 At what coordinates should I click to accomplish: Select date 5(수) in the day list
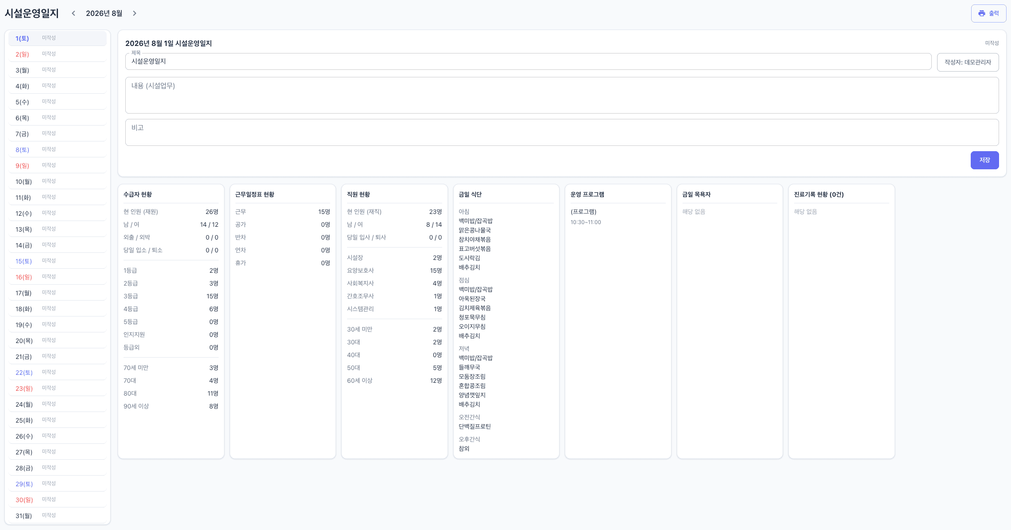[58, 102]
